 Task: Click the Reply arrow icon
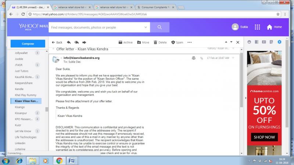point(69,42)
